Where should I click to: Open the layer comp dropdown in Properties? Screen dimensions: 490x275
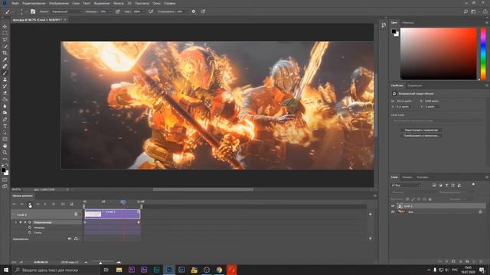pyautogui.click(x=437, y=121)
